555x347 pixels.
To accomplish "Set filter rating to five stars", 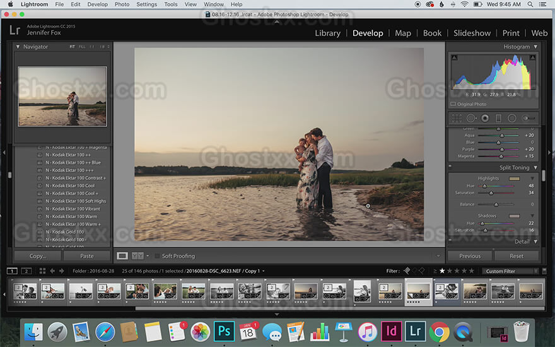I will pos(472,271).
